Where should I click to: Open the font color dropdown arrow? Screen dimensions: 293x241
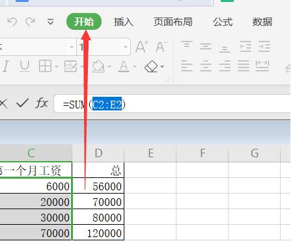tap(135, 66)
